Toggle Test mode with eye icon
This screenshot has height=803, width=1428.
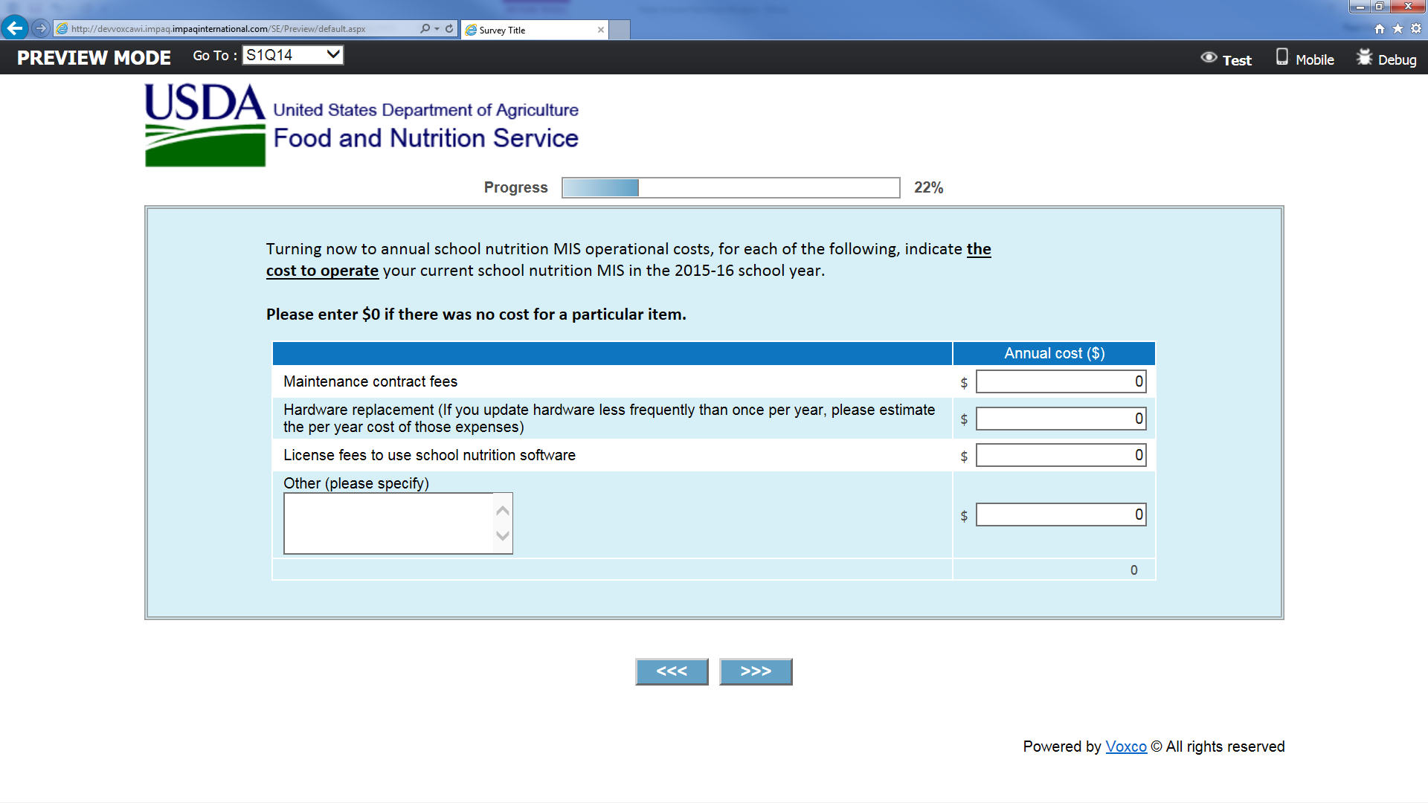1226,59
